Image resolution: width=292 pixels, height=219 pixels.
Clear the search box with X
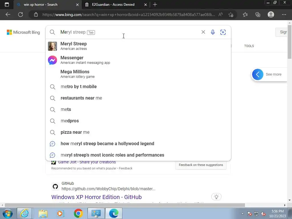pos(203,32)
